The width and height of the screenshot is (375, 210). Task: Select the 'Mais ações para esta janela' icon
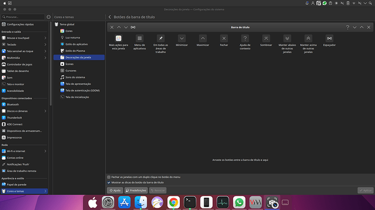tap(118, 38)
